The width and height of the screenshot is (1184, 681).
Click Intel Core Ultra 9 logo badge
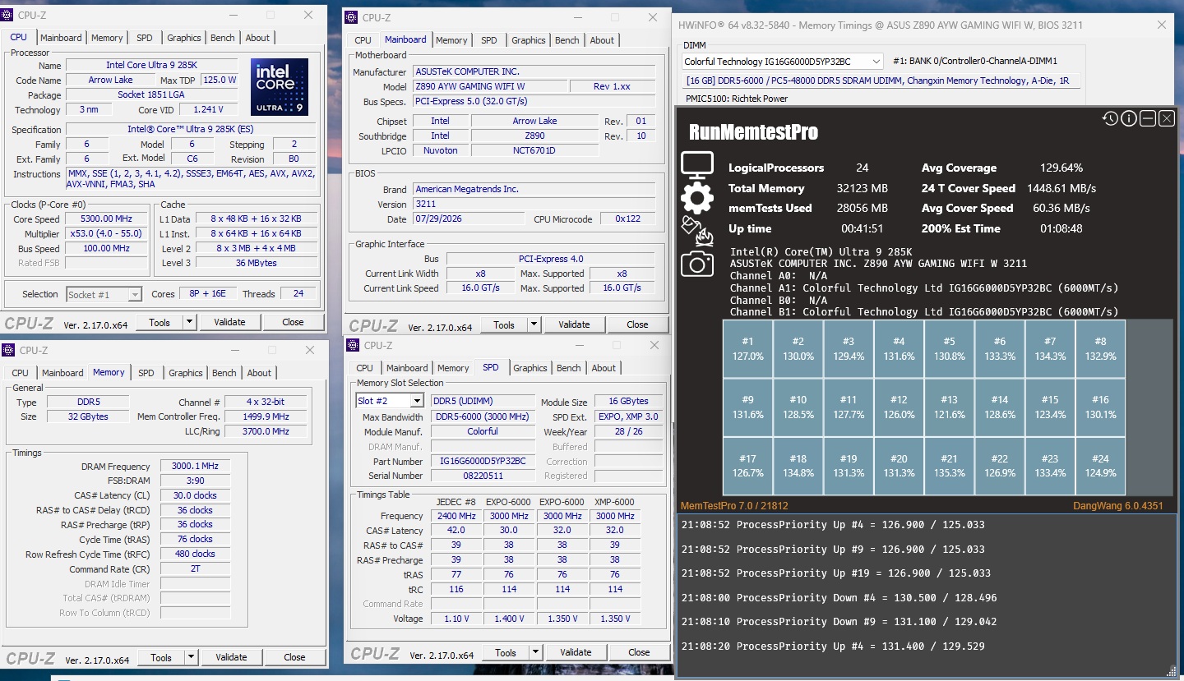click(x=280, y=86)
